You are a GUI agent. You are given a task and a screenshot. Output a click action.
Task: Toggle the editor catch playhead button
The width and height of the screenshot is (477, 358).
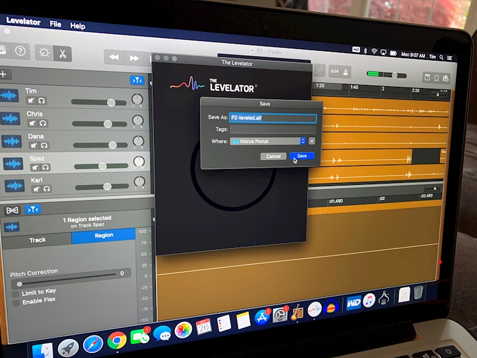[x=33, y=209]
